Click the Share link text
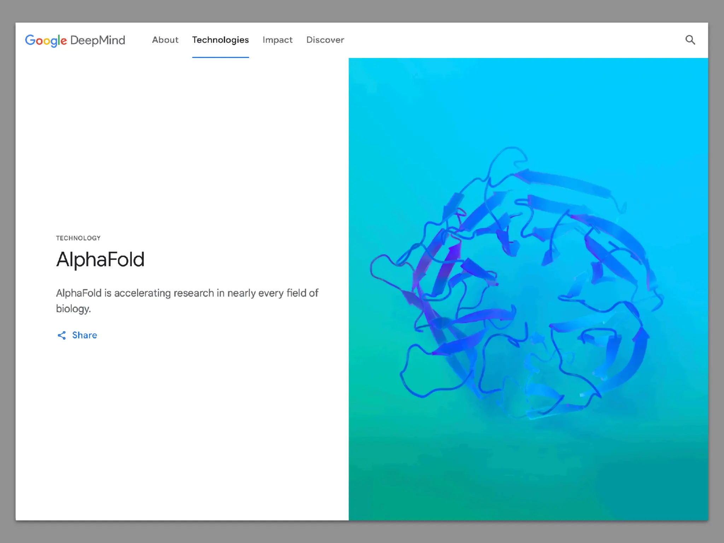Image resolution: width=724 pixels, height=543 pixels. 84,335
